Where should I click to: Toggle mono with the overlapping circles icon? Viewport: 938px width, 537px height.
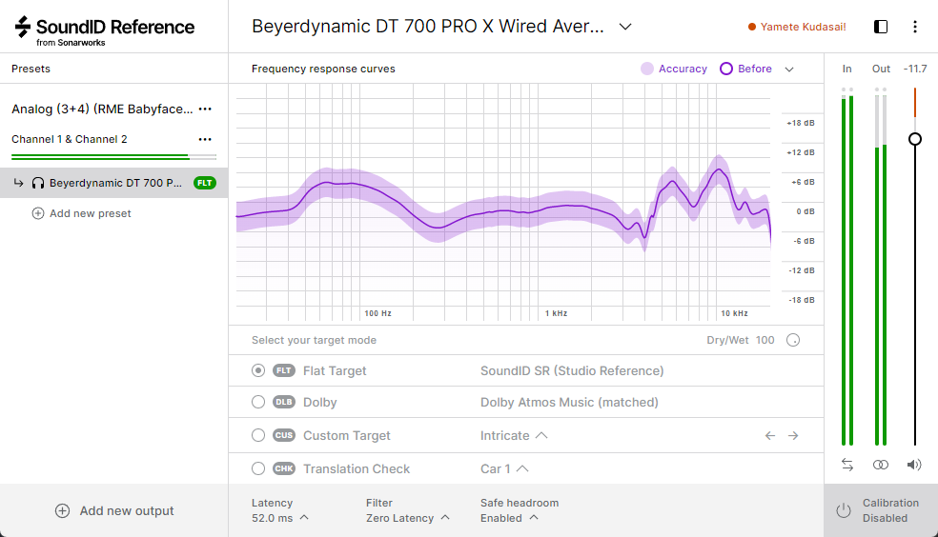[x=881, y=465]
